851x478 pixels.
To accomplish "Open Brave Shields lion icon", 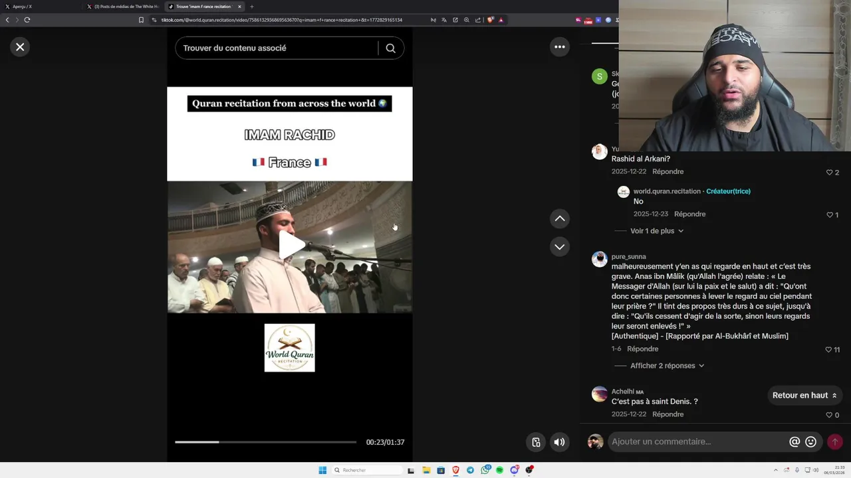I will [x=491, y=20].
